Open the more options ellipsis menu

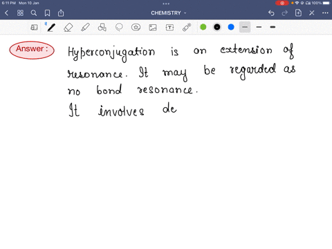(x=325, y=13)
